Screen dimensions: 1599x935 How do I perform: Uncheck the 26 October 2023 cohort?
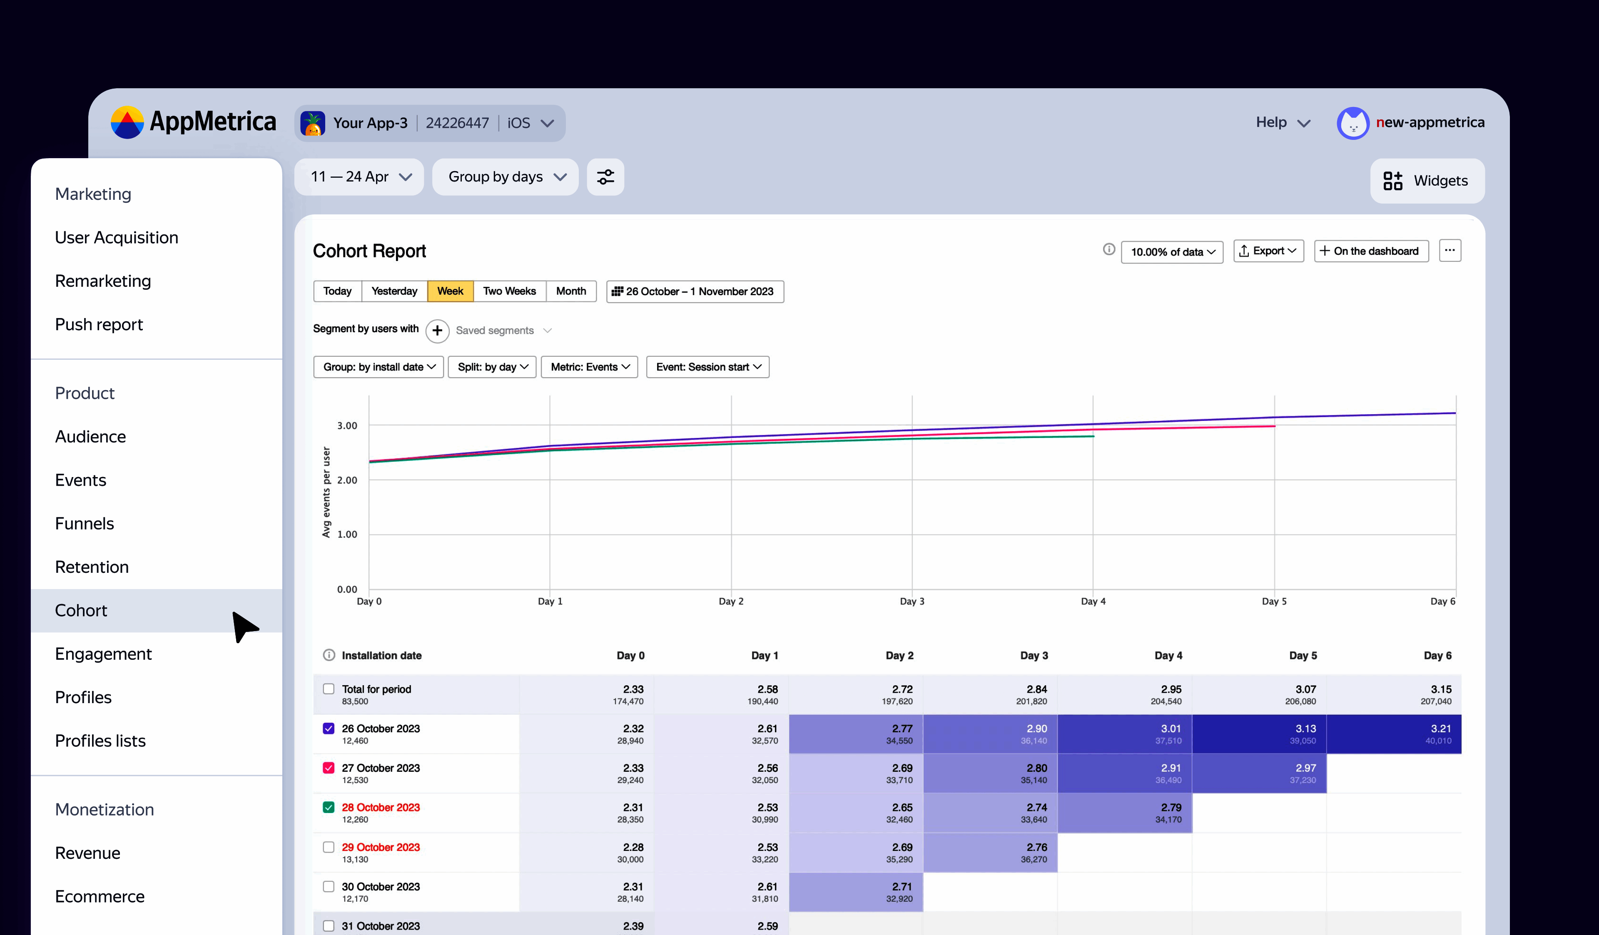coord(329,728)
